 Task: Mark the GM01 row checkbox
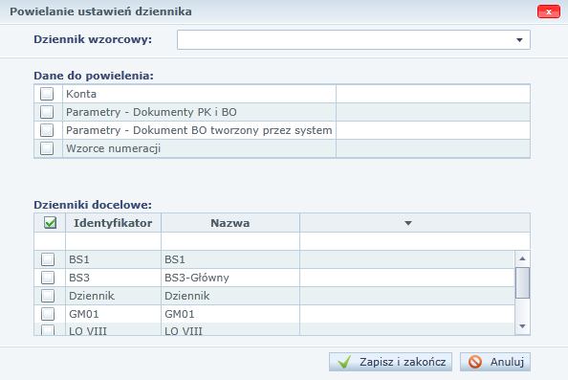tap(48, 314)
